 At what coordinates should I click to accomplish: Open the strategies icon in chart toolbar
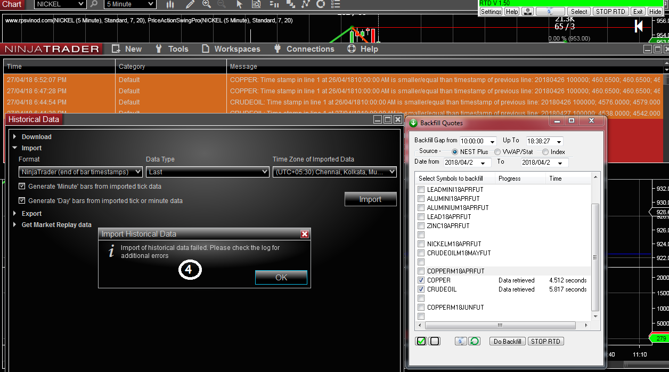click(x=305, y=4)
